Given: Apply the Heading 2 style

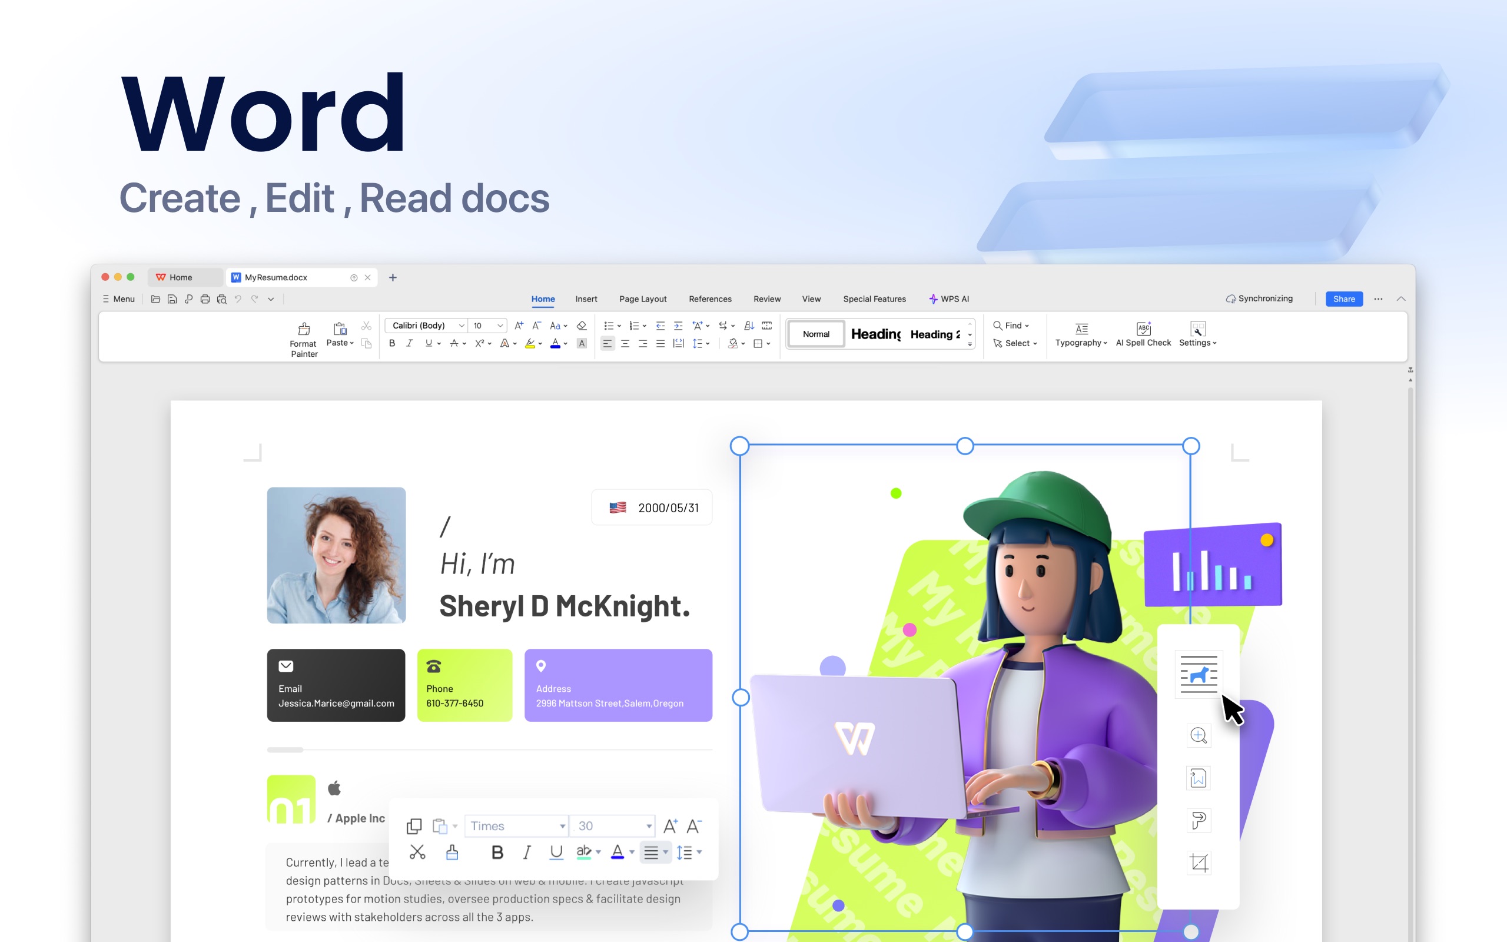Looking at the screenshot, I should pos(935,334).
